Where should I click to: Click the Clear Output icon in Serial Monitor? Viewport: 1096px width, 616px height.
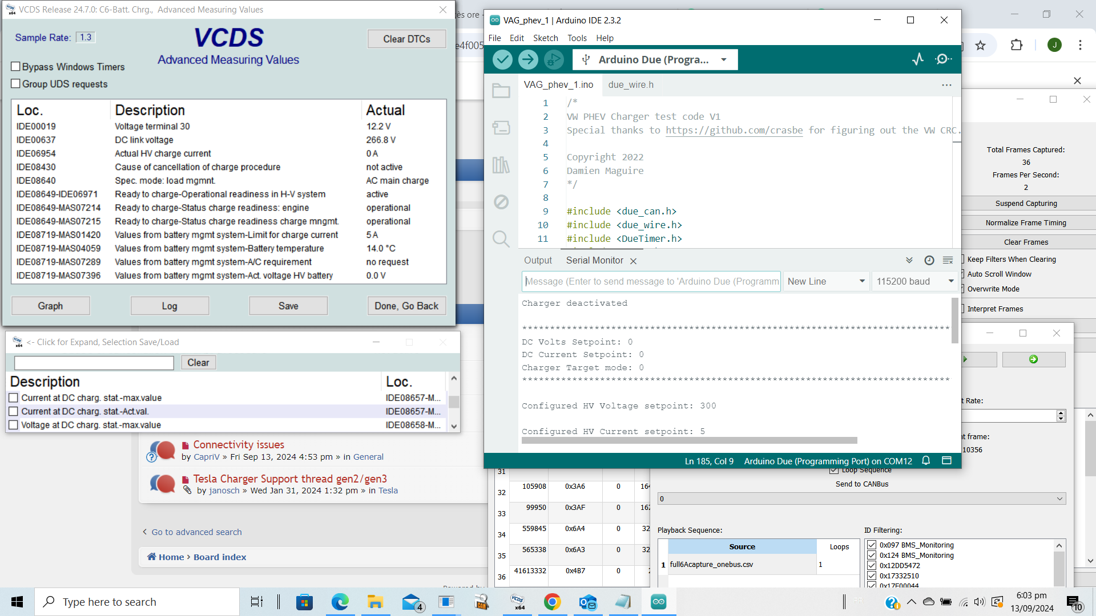pyautogui.click(x=948, y=261)
